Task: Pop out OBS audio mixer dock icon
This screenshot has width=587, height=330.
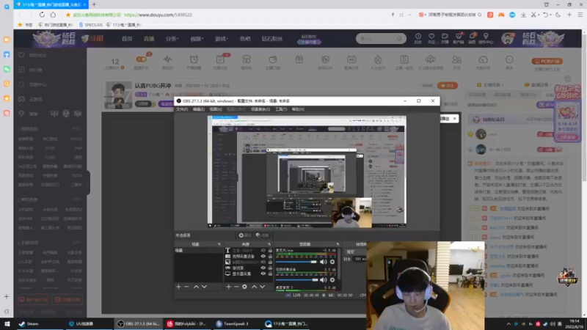Action: pyautogui.click(x=338, y=244)
